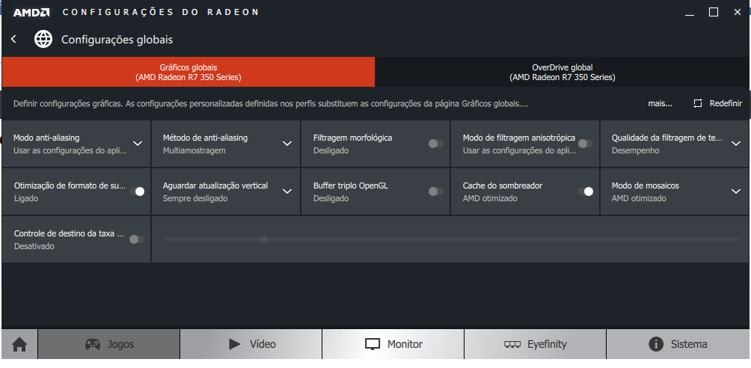Viewport: 751px width, 368px height.
Task: Click the frame rate target slider handle
Action: (x=263, y=239)
